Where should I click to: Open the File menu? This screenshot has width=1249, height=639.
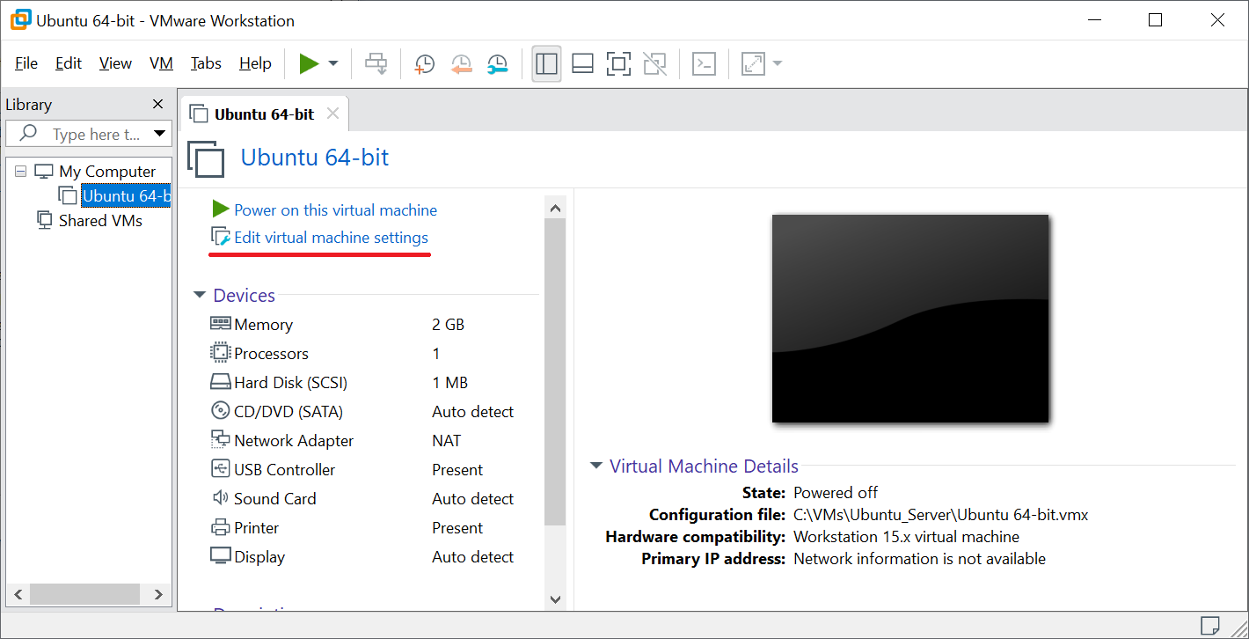pyautogui.click(x=26, y=63)
